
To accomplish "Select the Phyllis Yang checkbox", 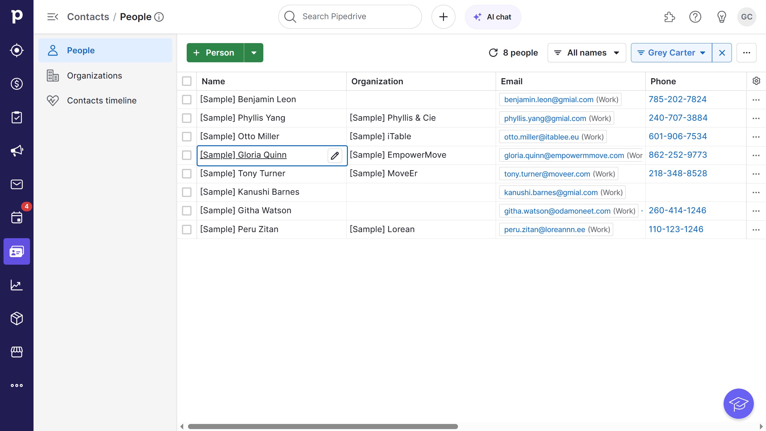I will pyautogui.click(x=187, y=118).
